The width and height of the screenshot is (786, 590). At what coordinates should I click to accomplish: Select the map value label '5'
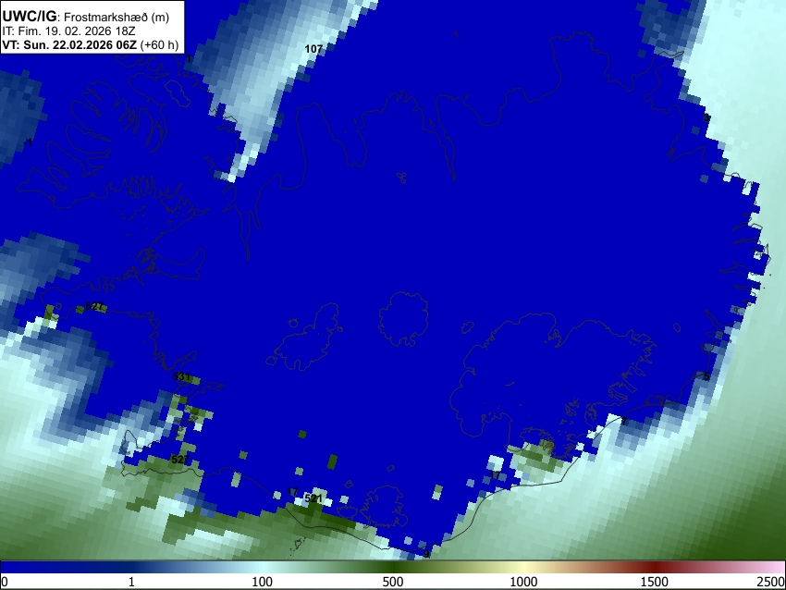tap(706, 376)
